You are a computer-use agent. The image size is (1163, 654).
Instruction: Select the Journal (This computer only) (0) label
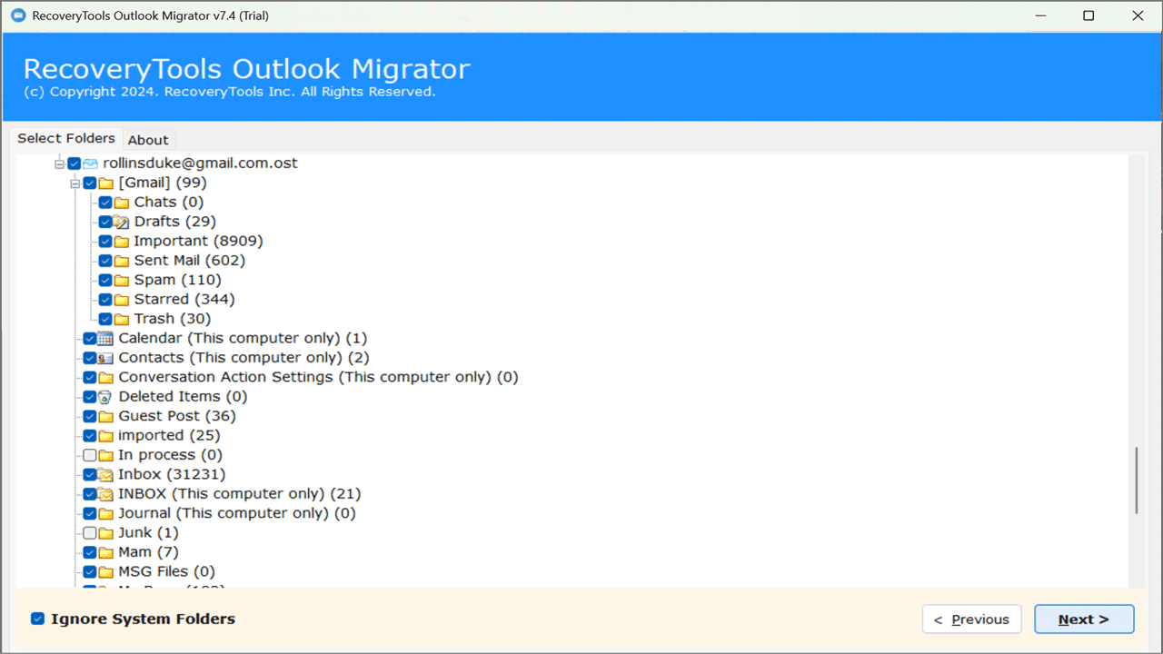coord(237,513)
